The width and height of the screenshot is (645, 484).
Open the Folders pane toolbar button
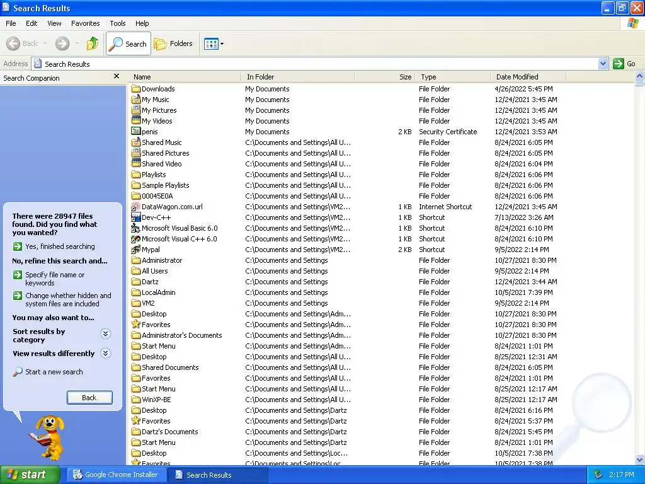173,43
